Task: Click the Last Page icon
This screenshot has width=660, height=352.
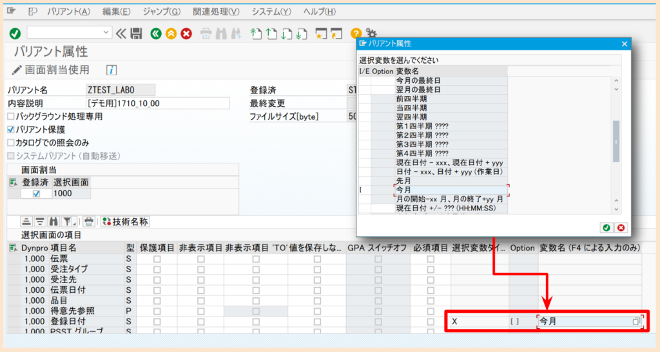Action: pos(302,33)
